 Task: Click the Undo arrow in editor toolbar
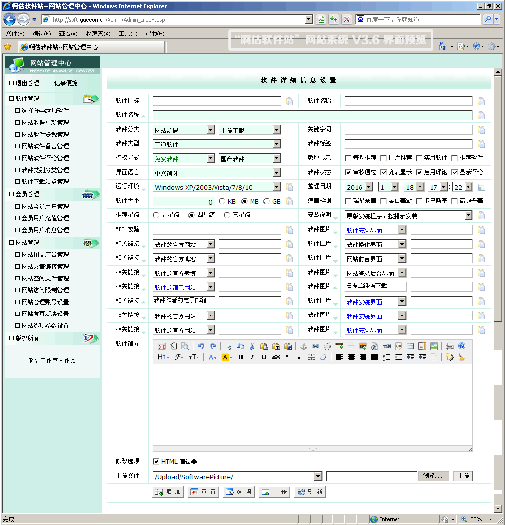[x=201, y=346]
